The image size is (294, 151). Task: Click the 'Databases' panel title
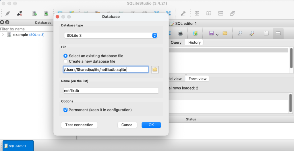(43, 22)
